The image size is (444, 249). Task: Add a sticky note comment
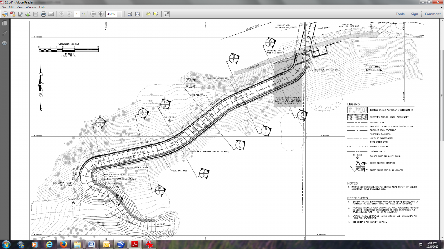tap(148, 14)
